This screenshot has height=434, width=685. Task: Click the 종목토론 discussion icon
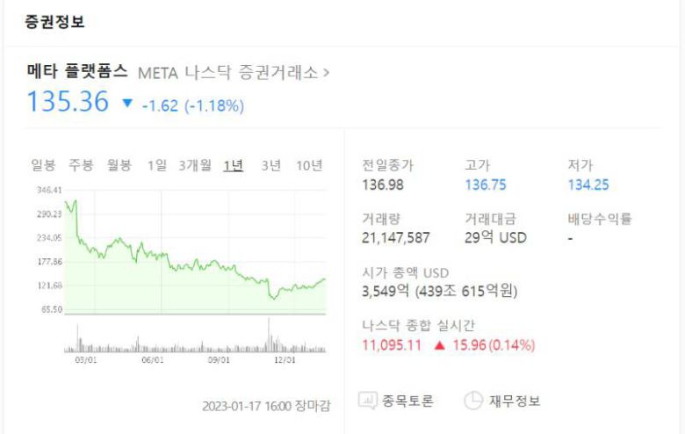pyautogui.click(x=367, y=401)
